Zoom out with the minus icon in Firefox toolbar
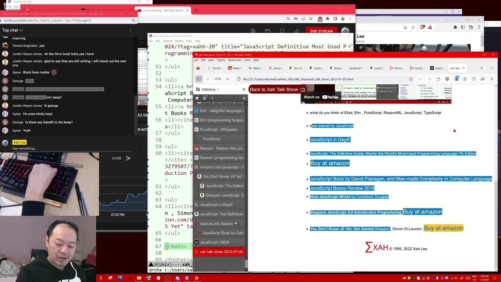The width and height of the screenshot is (501, 282). click(x=207, y=79)
